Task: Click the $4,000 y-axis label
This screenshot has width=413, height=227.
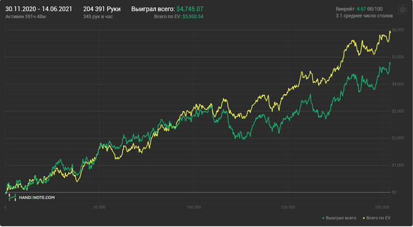Action: point(398,84)
